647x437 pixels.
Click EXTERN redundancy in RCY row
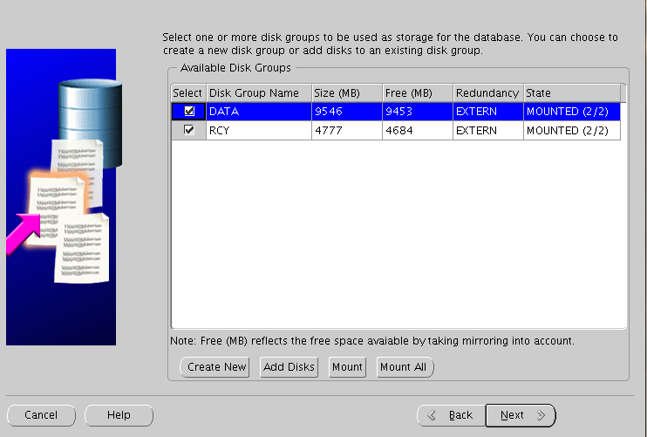(488, 130)
